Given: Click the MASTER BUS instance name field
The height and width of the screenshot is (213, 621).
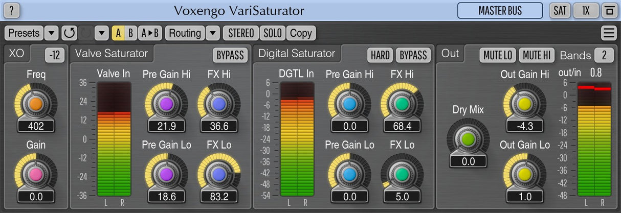Looking at the screenshot, I should 500,10.
